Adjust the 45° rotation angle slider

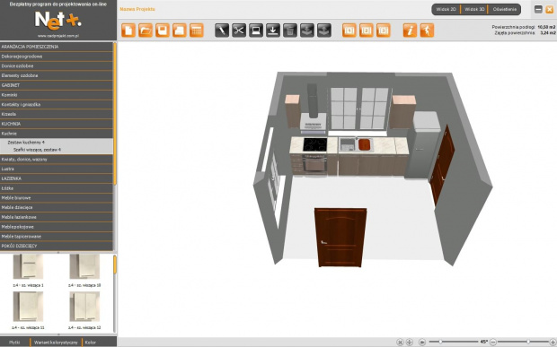(440, 342)
